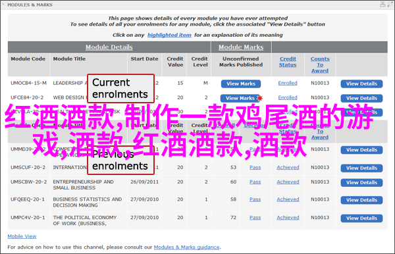This screenshot has width=395, height=254.
Task: Click credit level M in Leadership row
Action: point(206,83)
